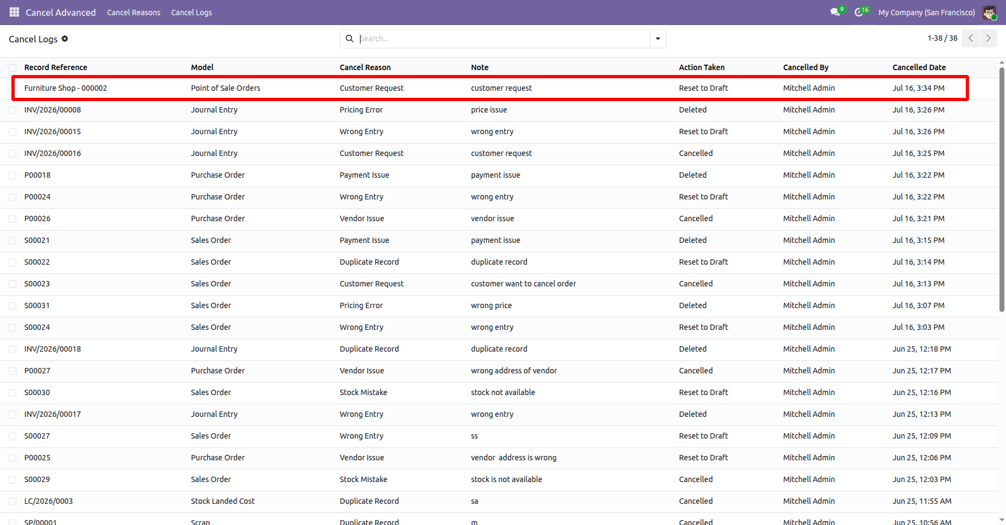Open the Cancel Reasons menu

tap(134, 12)
